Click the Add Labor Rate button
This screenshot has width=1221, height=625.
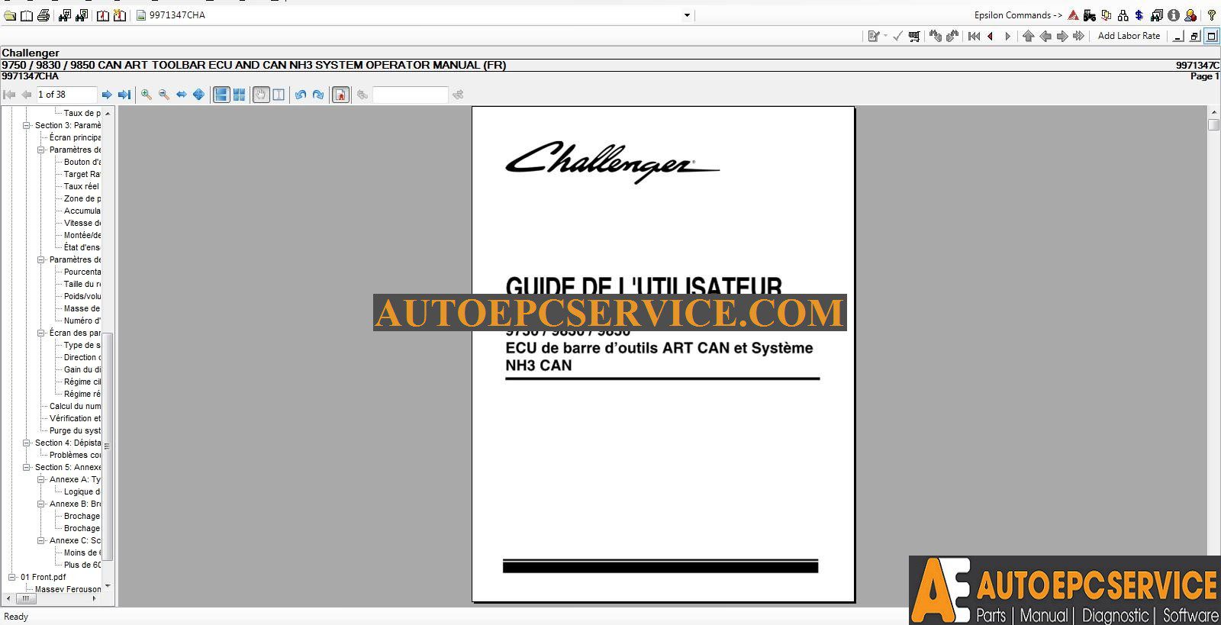1129,36
